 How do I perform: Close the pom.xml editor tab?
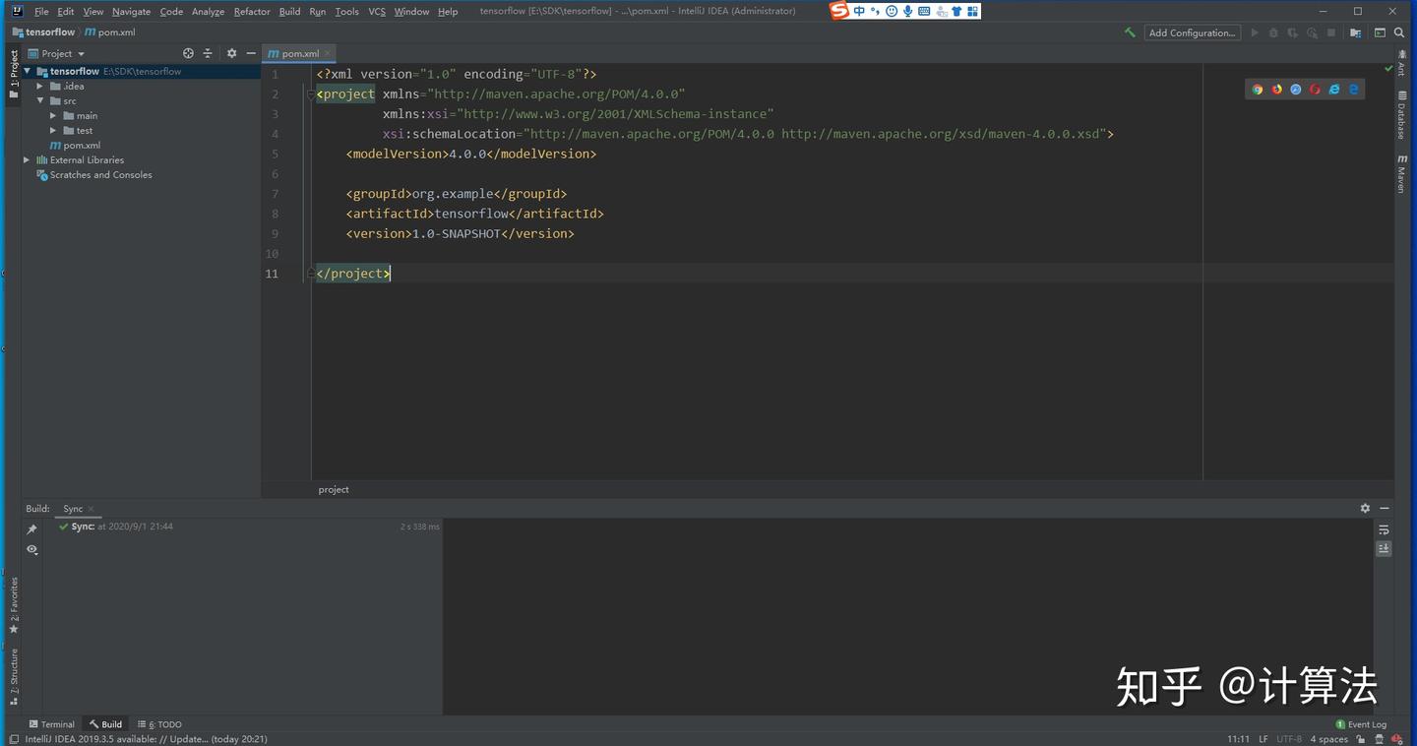click(x=328, y=53)
